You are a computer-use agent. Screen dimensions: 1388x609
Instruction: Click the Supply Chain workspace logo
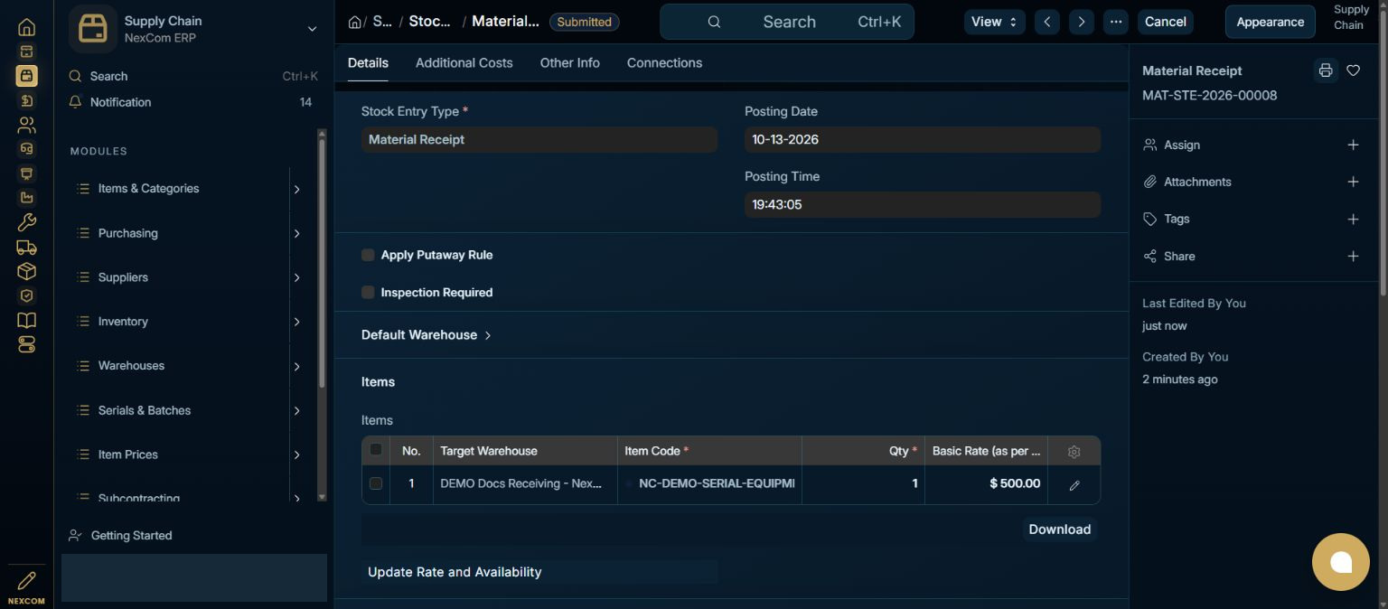point(92,29)
